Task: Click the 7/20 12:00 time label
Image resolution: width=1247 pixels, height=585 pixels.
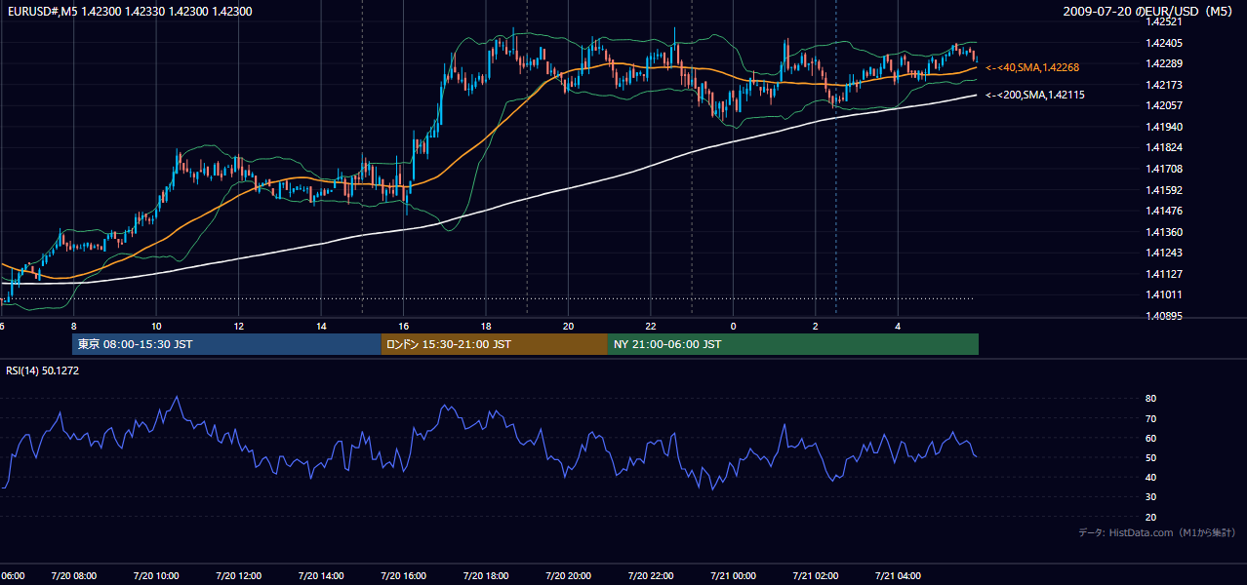Action: click(239, 576)
